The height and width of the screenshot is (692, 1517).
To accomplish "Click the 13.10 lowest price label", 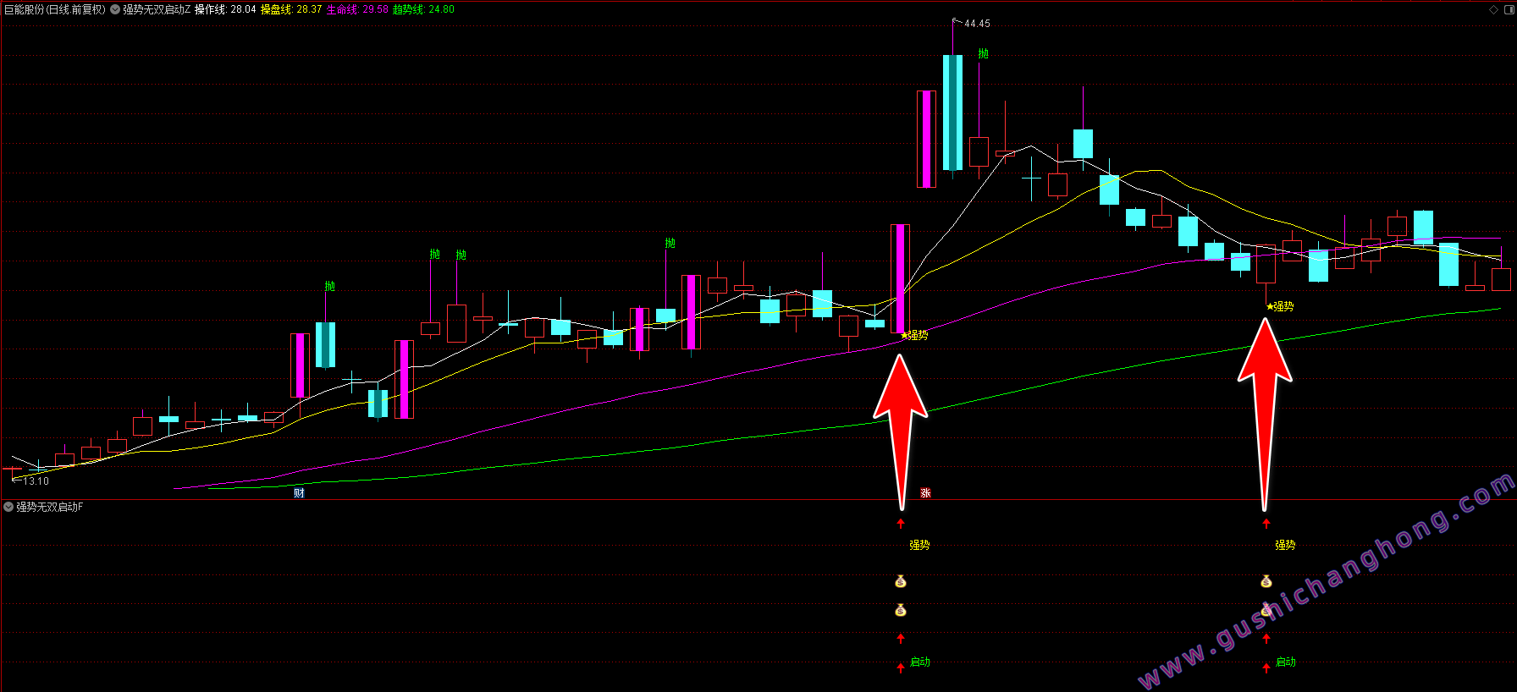I will pyautogui.click(x=36, y=481).
